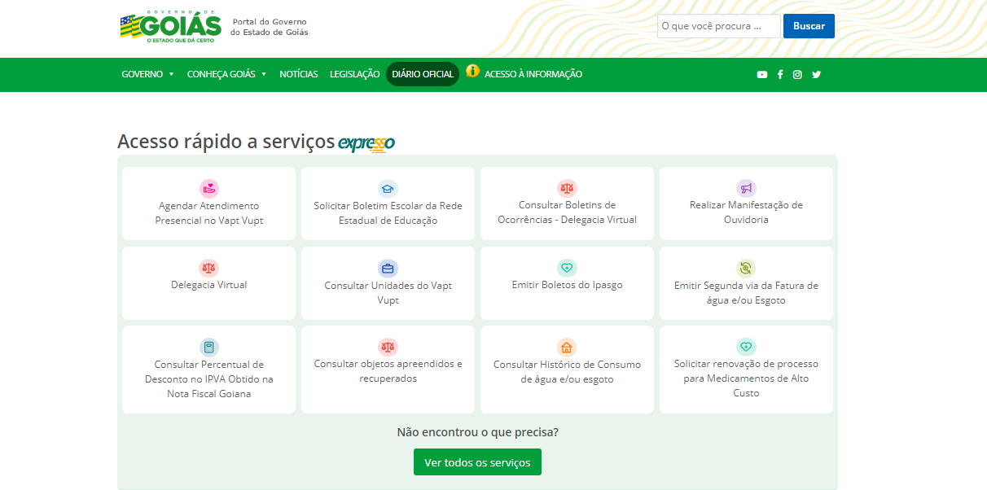Open the Instagram icon in the navigation bar
The image size is (987, 490).
pos(798,74)
